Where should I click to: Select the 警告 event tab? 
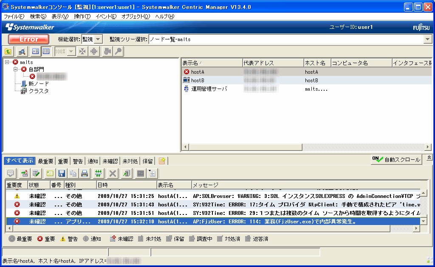pos(78,161)
